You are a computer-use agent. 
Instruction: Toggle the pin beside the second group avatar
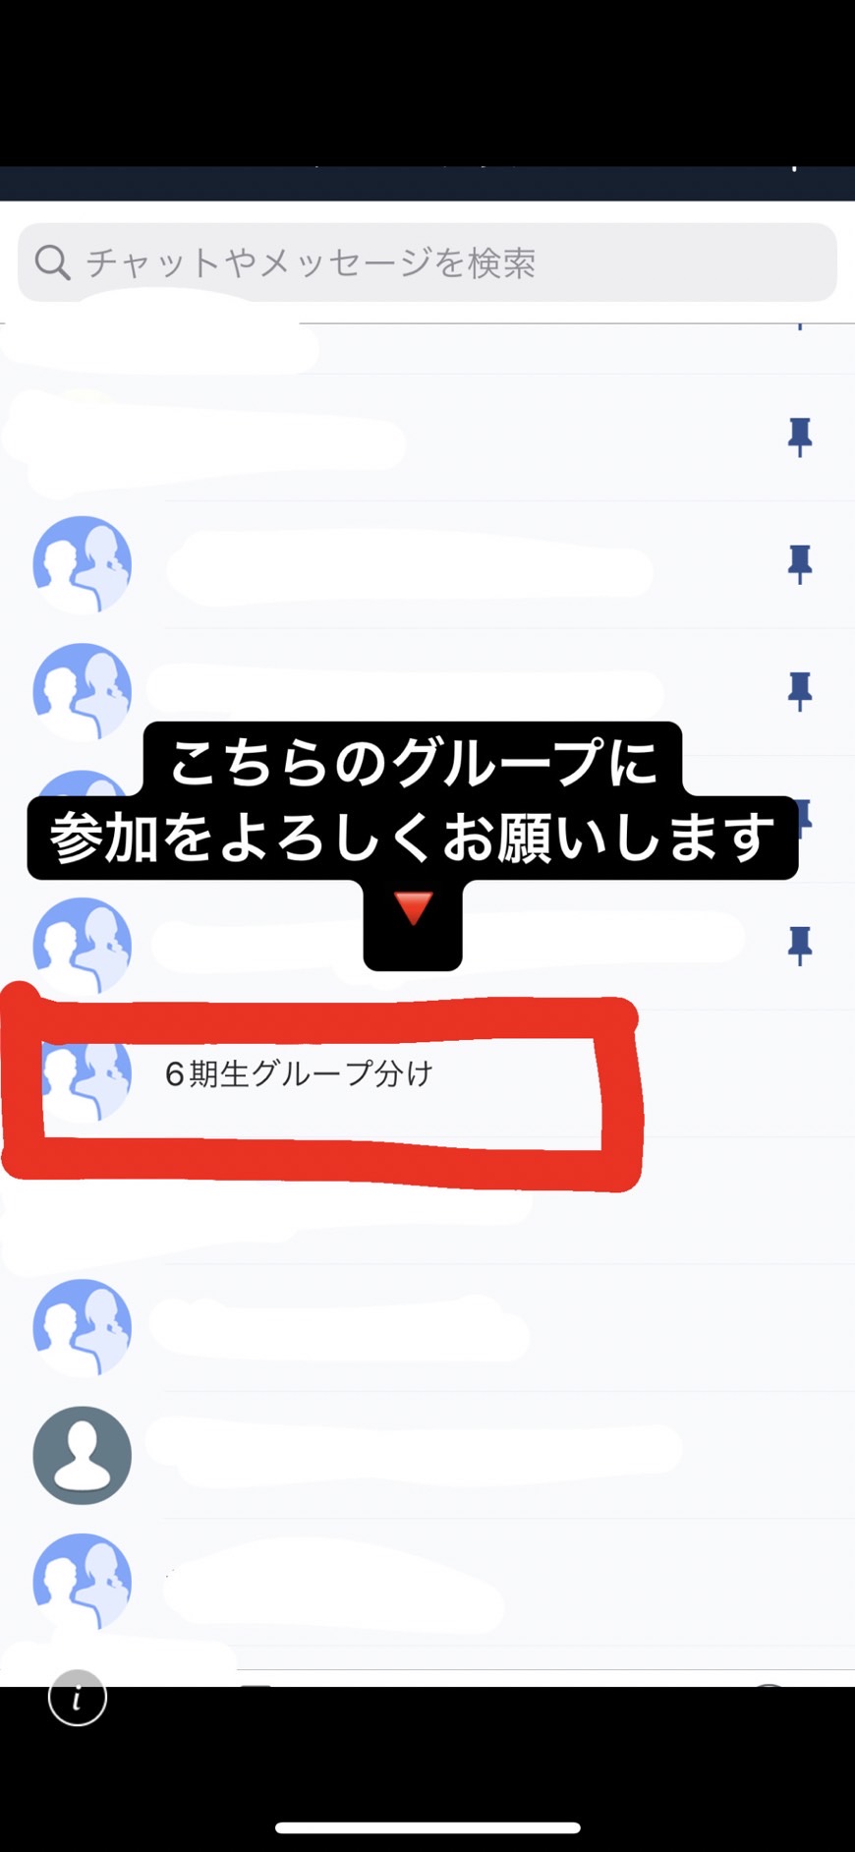coord(800,692)
